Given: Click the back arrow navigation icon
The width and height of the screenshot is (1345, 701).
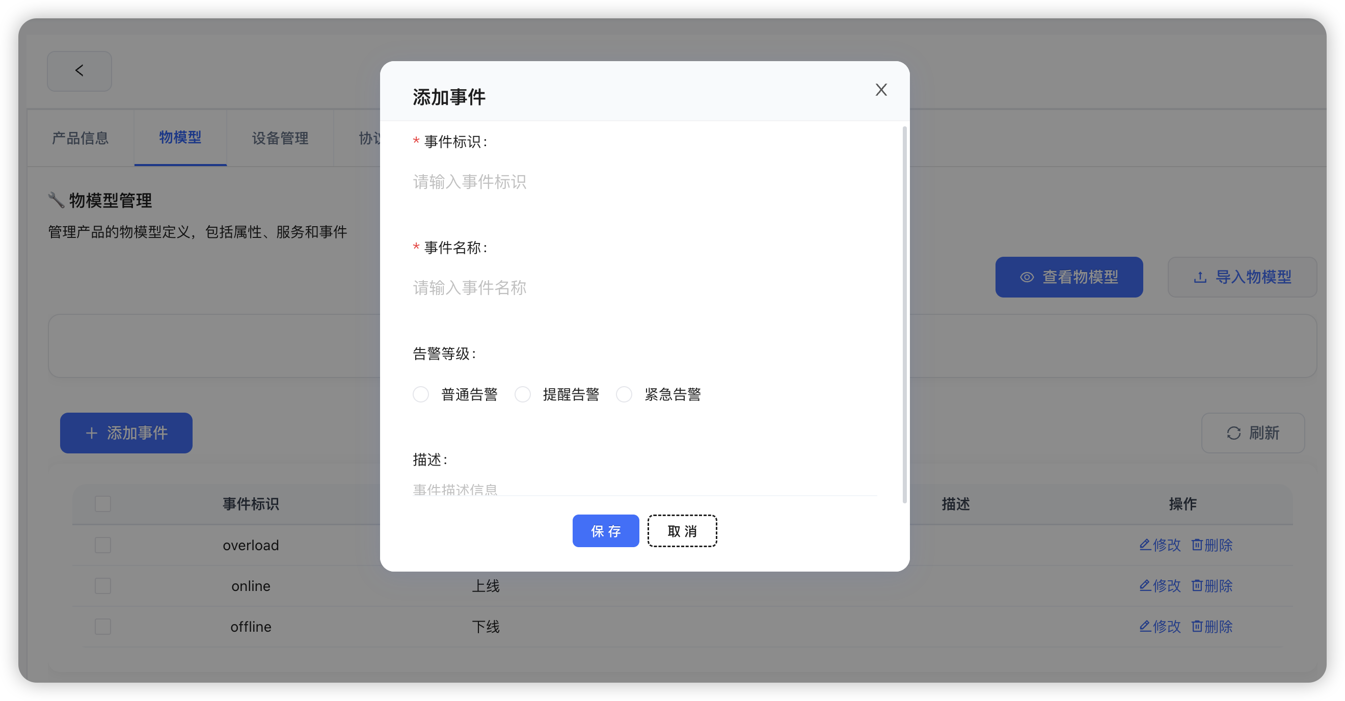Looking at the screenshot, I should pos(79,70).
